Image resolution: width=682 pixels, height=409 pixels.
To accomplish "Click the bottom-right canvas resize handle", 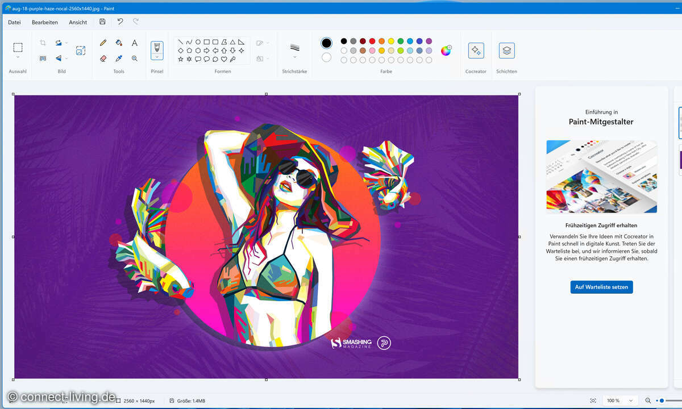I will pyautogui.click(x=519, y=379).
